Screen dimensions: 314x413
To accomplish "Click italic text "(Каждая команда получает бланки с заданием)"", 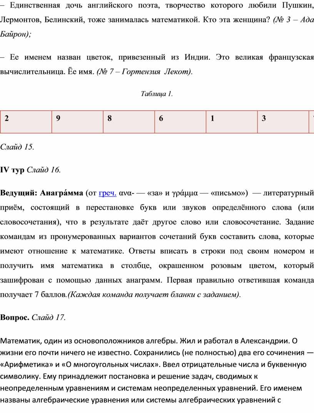I will (x=154, y=295).
